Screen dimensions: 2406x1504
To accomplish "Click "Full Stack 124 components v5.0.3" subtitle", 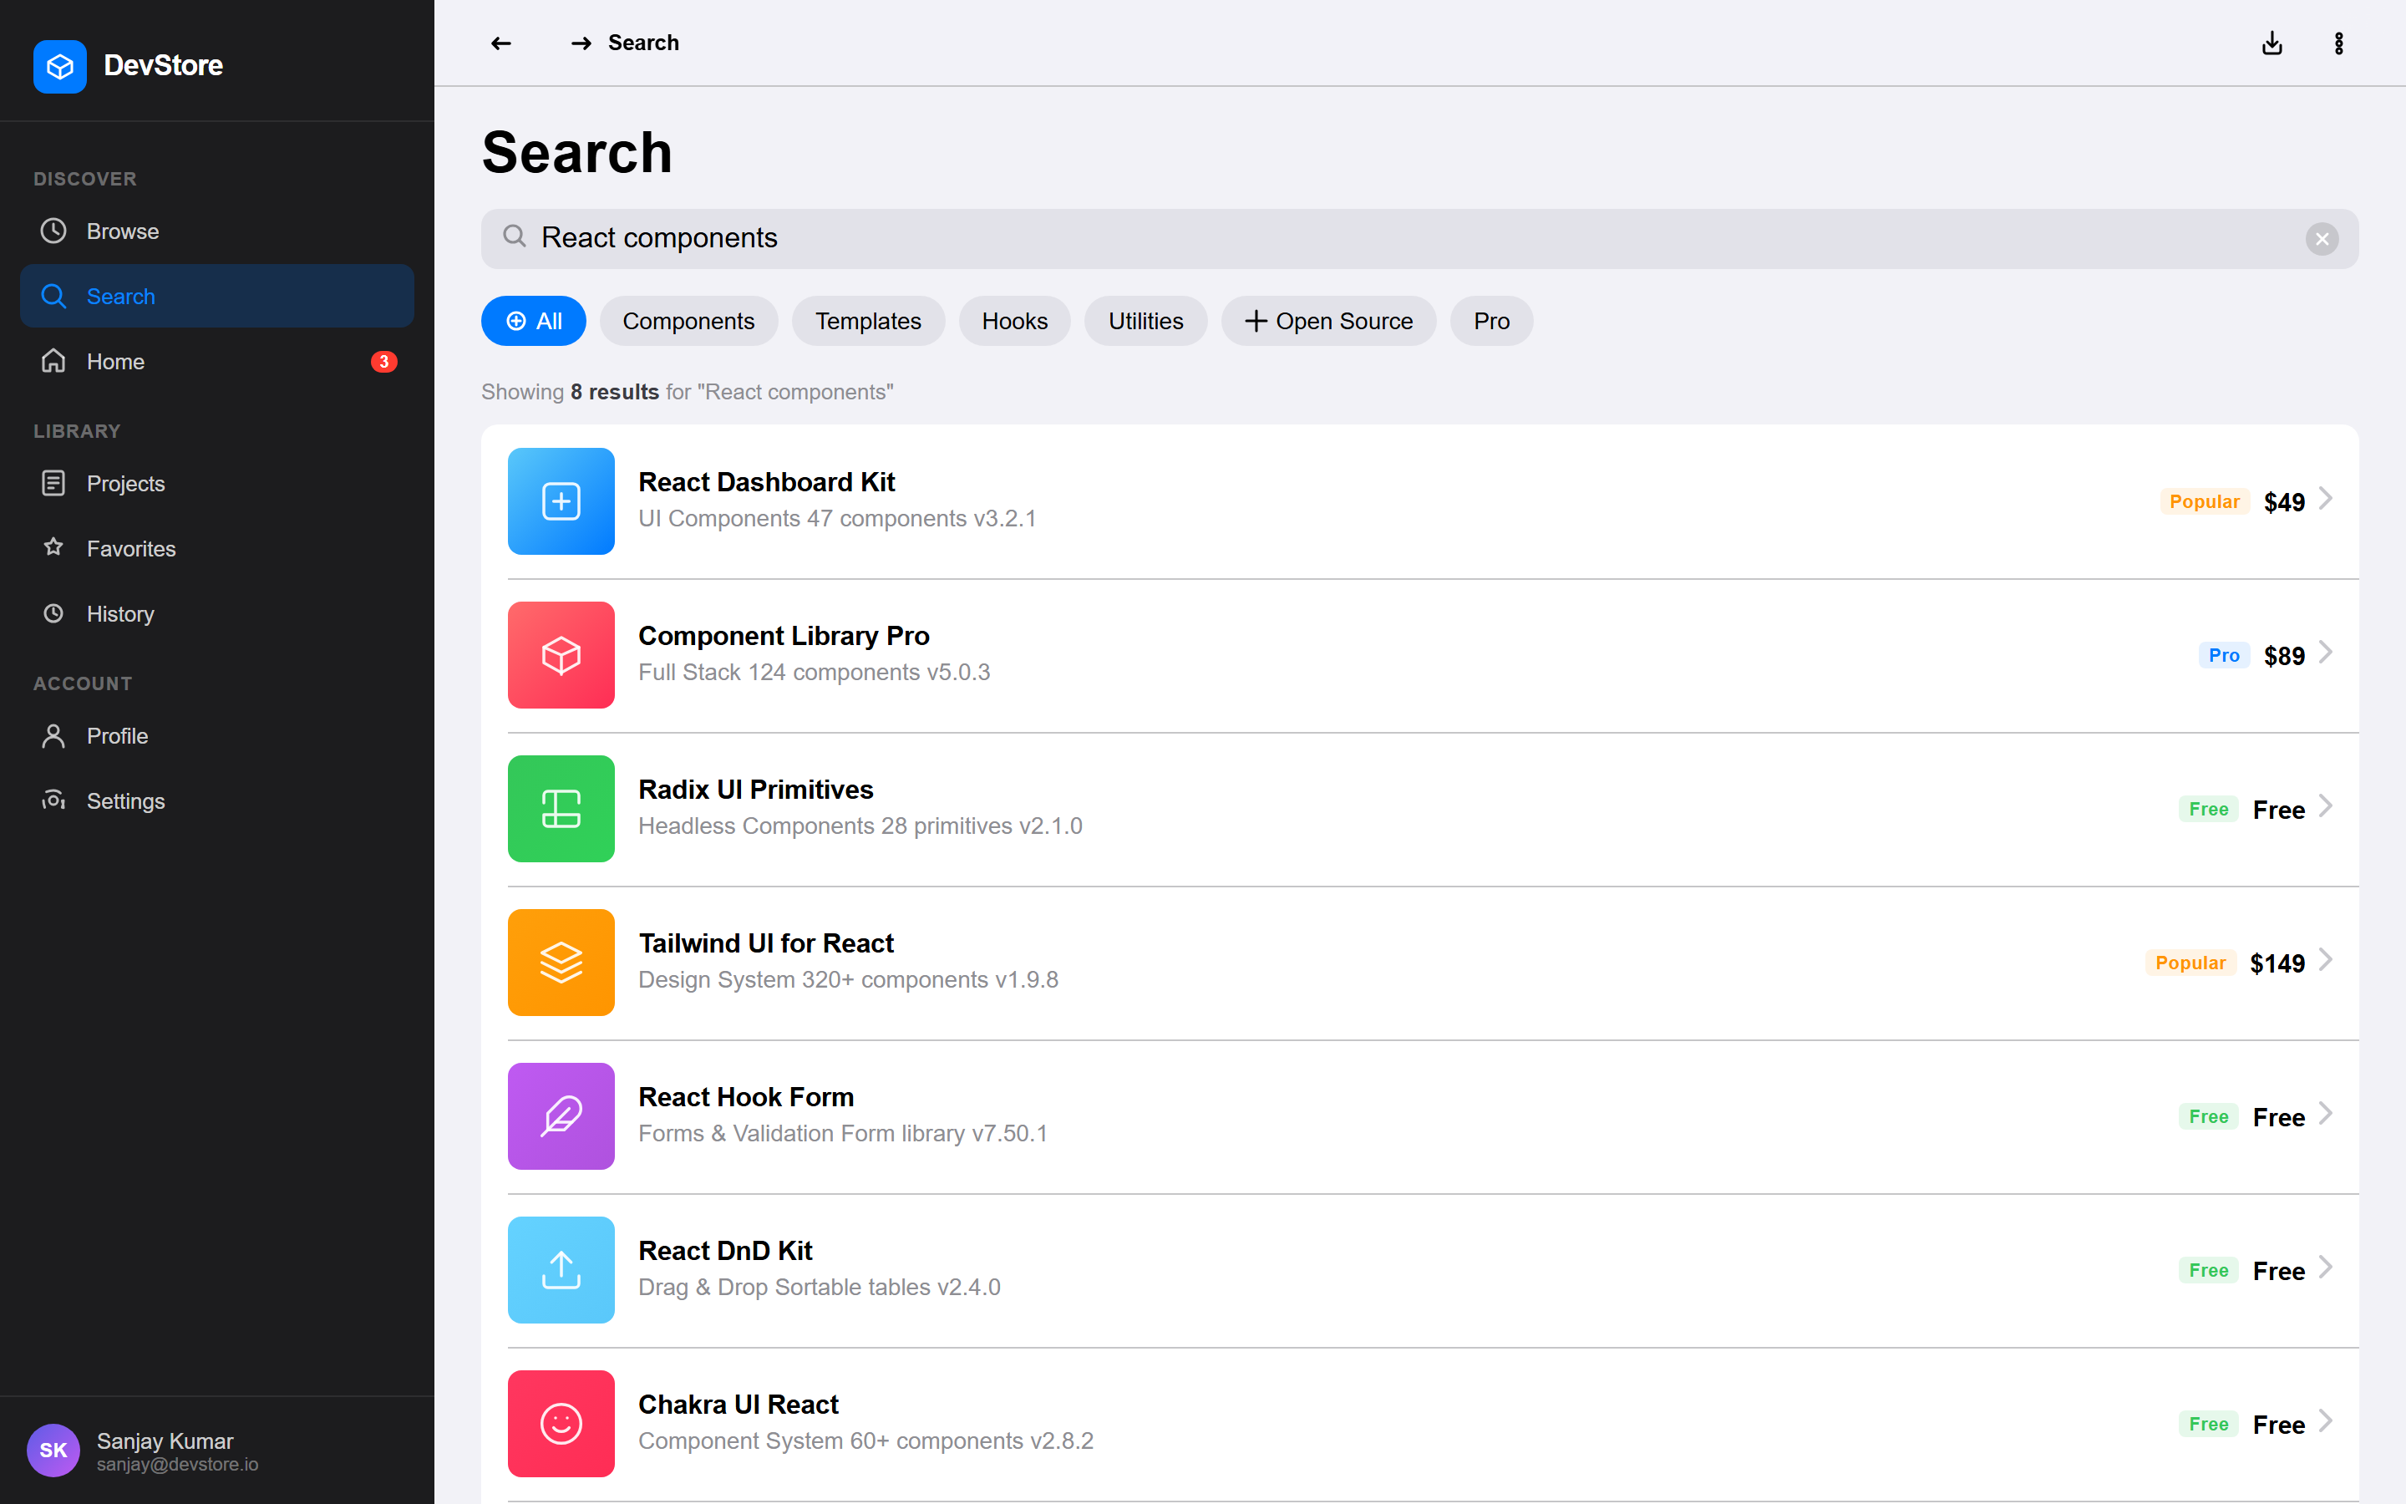I will coord(813,673).
